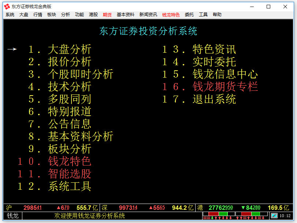Image resolution: width=297 pixels, height=223 pixels.
Task: Click the 港 market label
Action: (x=200, y=208)
